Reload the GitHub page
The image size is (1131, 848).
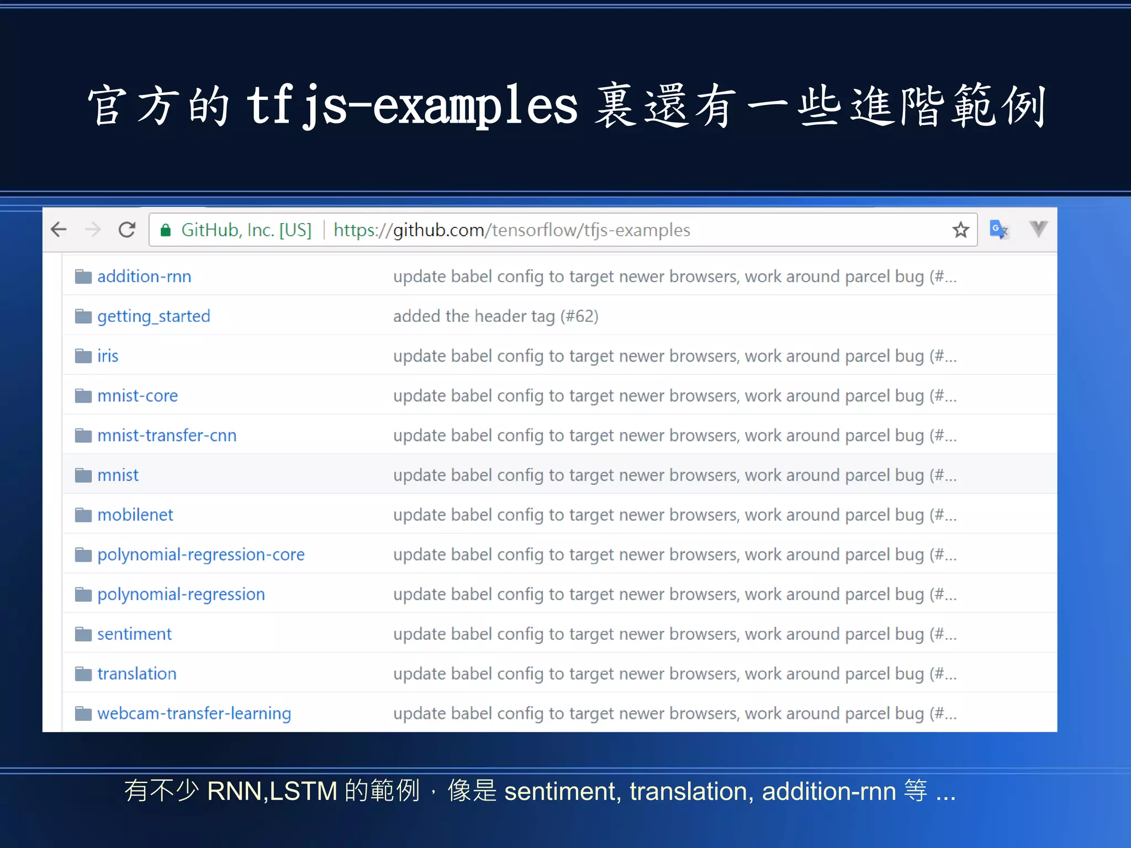(127, 229)
